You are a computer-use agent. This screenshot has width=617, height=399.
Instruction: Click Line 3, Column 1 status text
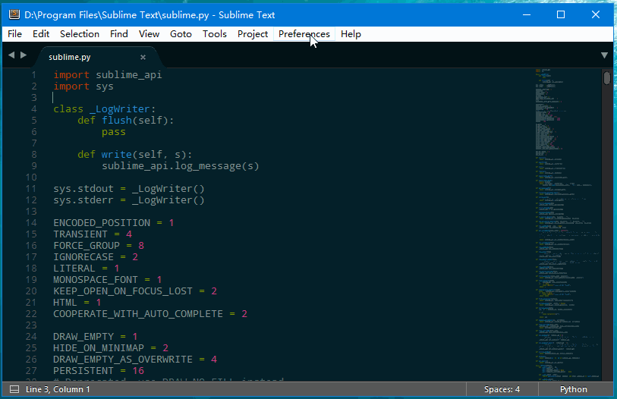58,389
